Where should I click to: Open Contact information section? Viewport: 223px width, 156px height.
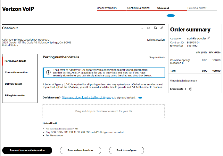[x=16, y=73]
